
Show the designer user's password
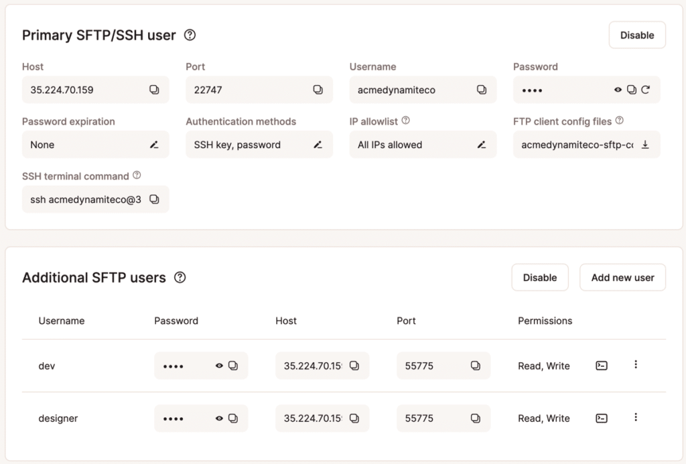[219, 418]
